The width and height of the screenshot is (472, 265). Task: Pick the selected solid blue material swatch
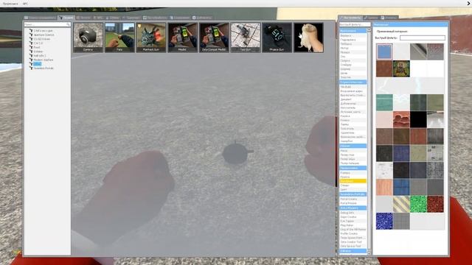pyautogui.click(x=384, y=52)
